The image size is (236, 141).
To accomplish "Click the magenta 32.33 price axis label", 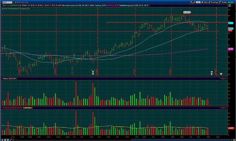I will point(231,49).
